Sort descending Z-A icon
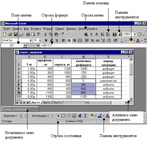Image resolution: width=147 pixels, height=141 pixels. (x=108, y=34)
